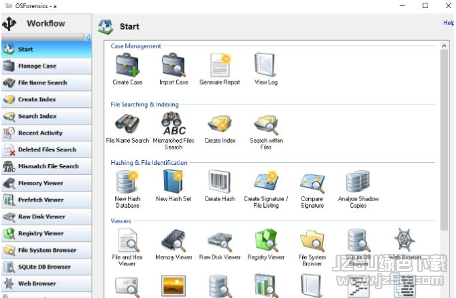The image size is (456, 298).
Task: Click the vertical scrollbar thumb in Start panel
Action: click(x=444, y=140)
